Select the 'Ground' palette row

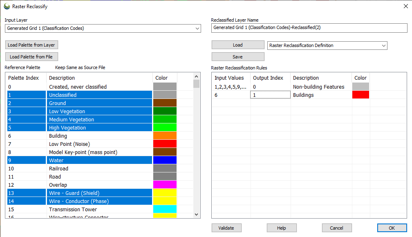point(92,103)
